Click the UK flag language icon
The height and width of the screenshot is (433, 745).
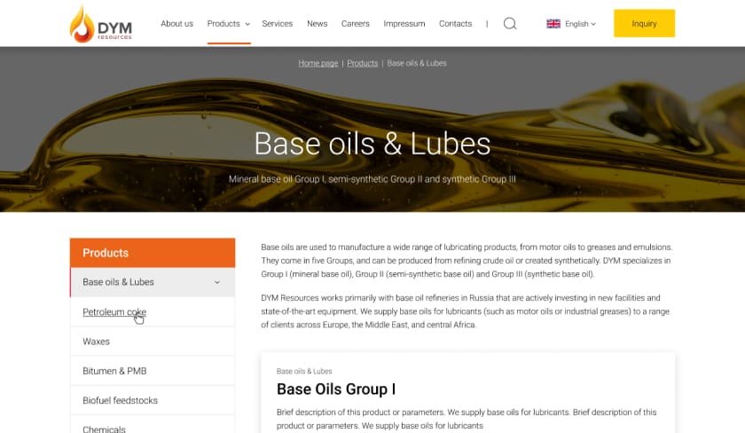coord(553,24)
